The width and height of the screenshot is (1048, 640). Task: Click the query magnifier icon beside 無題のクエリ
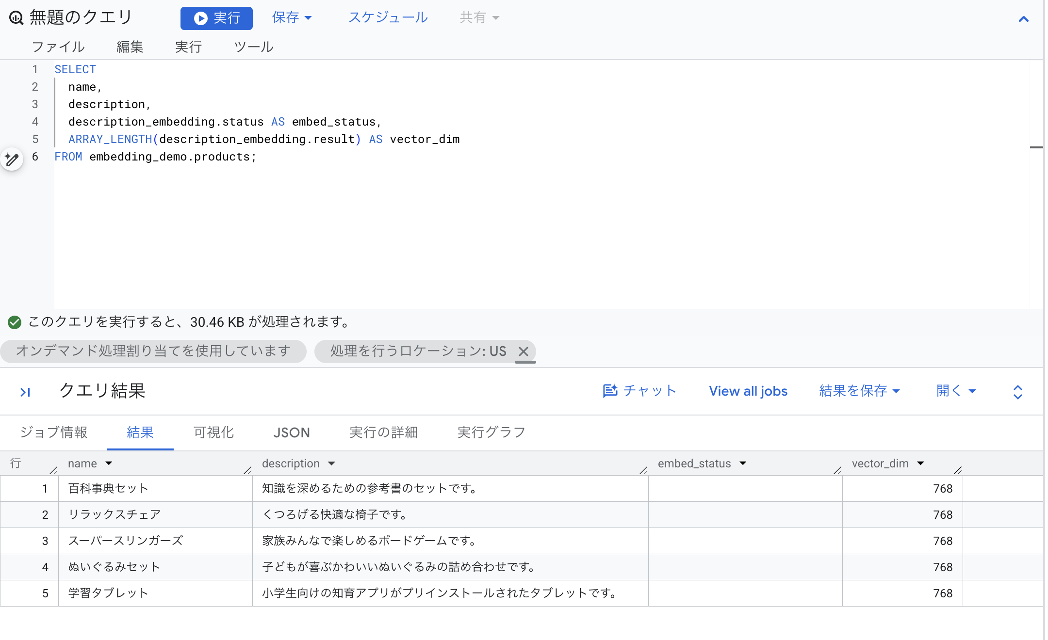point(16,18)
